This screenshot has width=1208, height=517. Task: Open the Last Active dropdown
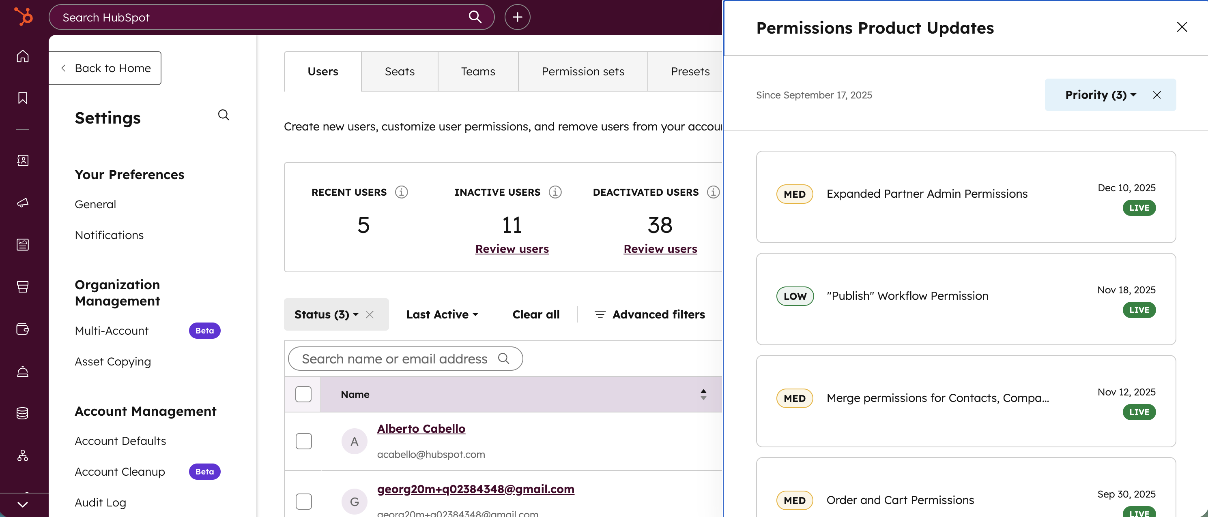tap(442, 315)
